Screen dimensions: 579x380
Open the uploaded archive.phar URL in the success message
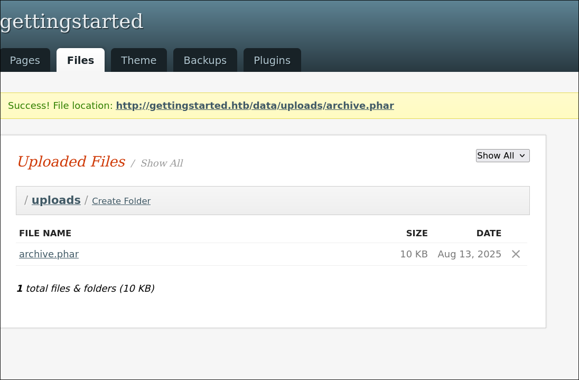click(255, 106)
